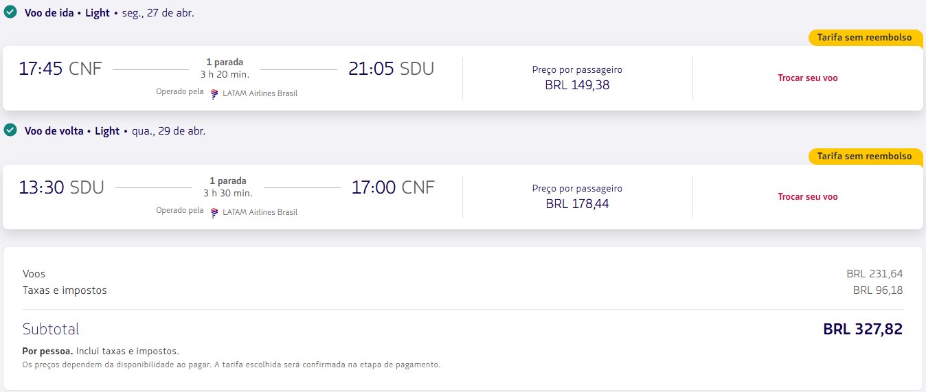Click the Voo de volta Light heading

(72, 131)
